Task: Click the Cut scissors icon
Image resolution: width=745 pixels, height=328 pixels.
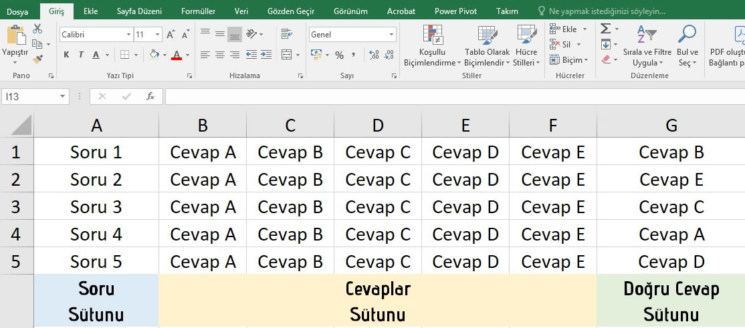Action: click(37, 29)
